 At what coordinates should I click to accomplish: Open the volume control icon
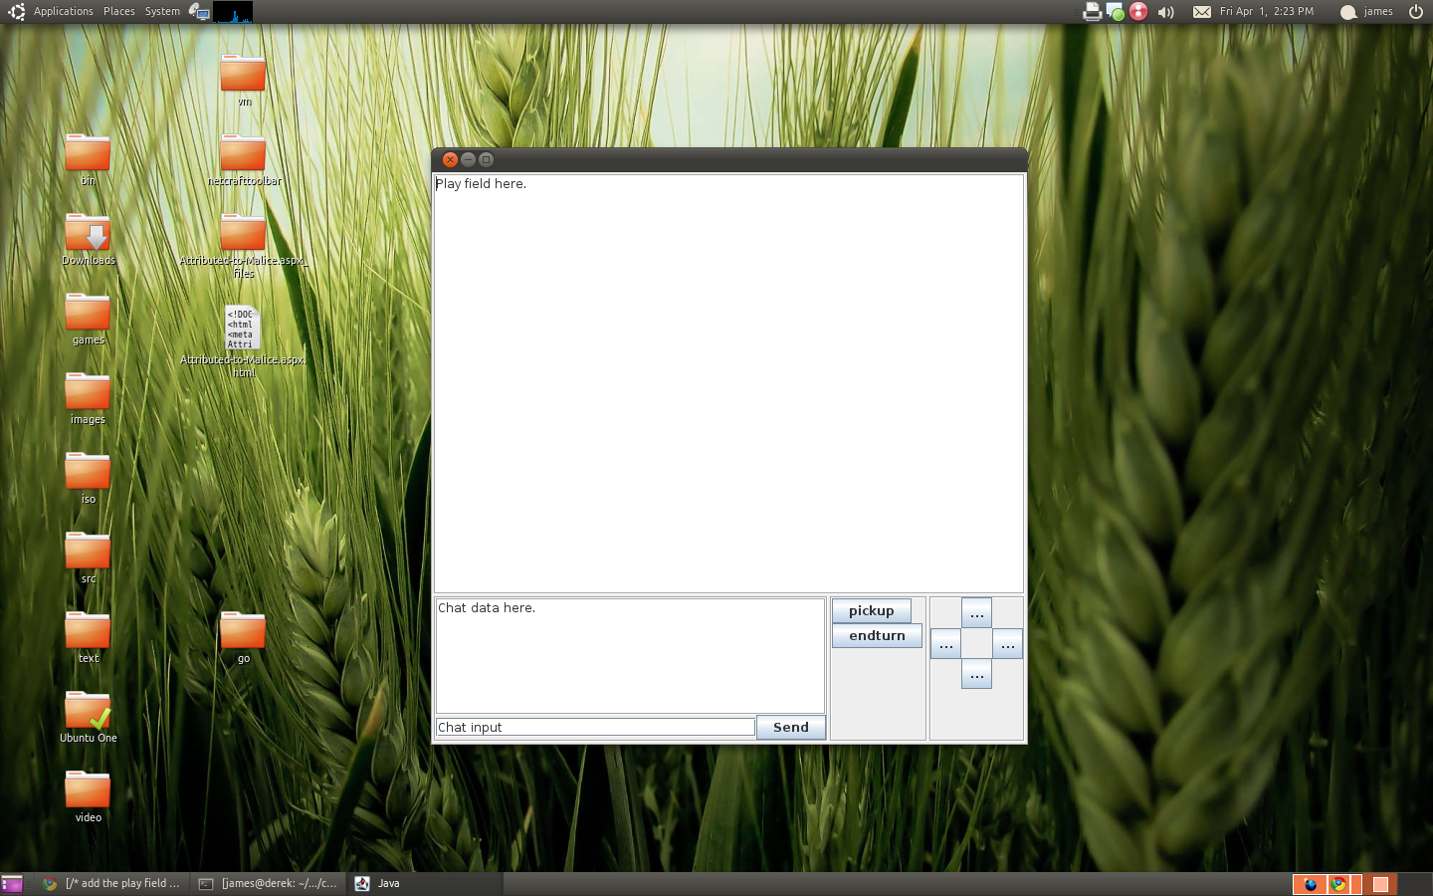pos(1166,12)
